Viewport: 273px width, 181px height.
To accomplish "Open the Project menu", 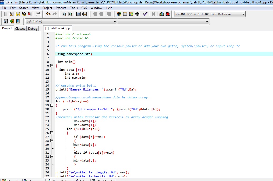I will [x=47, y=8].
